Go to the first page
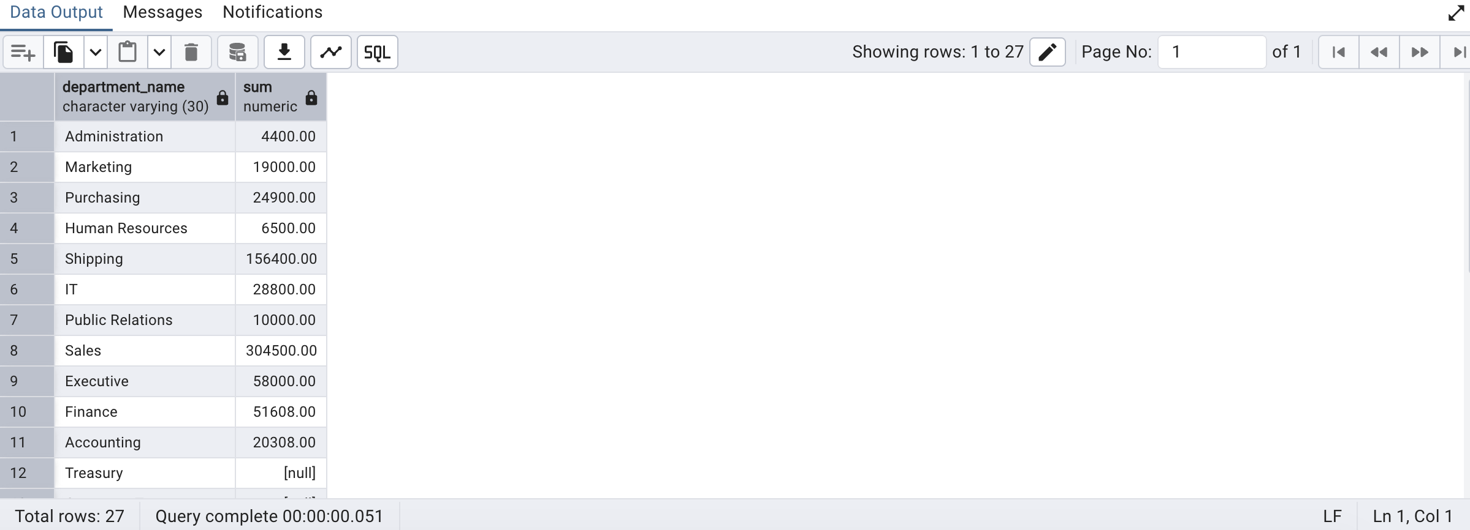 click(x=1339, y=52)
